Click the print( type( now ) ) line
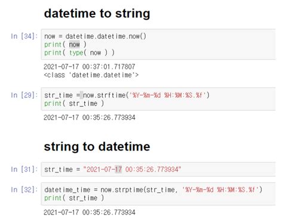 [x=79, y=53]
